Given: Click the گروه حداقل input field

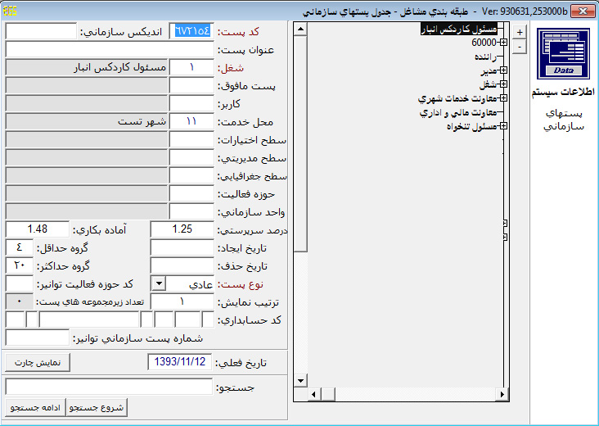Looking at the screenshot, I should tap(20, 247).
